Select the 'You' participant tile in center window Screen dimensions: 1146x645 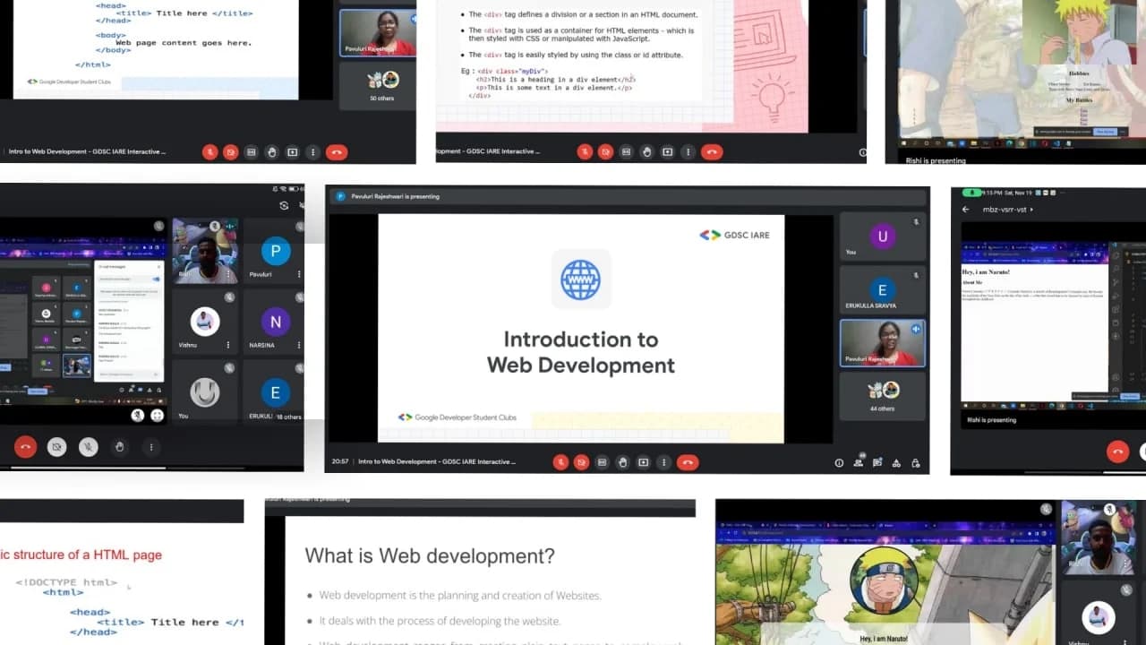tap(883, 237)
